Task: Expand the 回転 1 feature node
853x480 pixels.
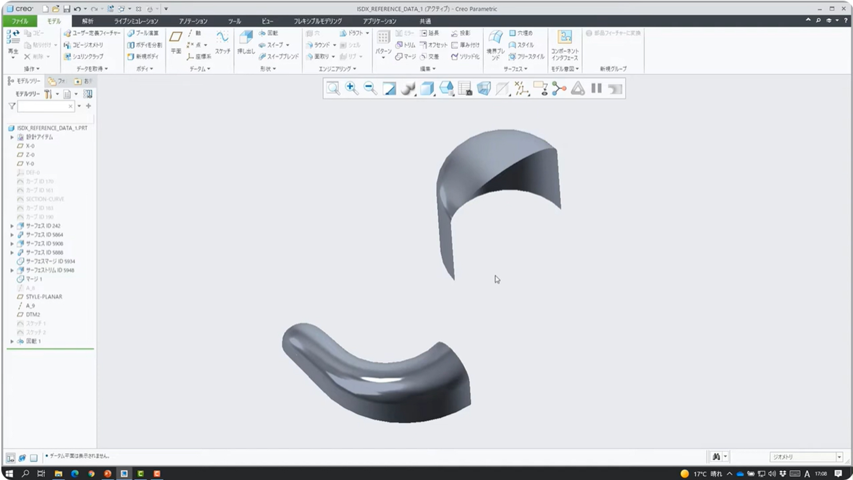Action: 12,341
